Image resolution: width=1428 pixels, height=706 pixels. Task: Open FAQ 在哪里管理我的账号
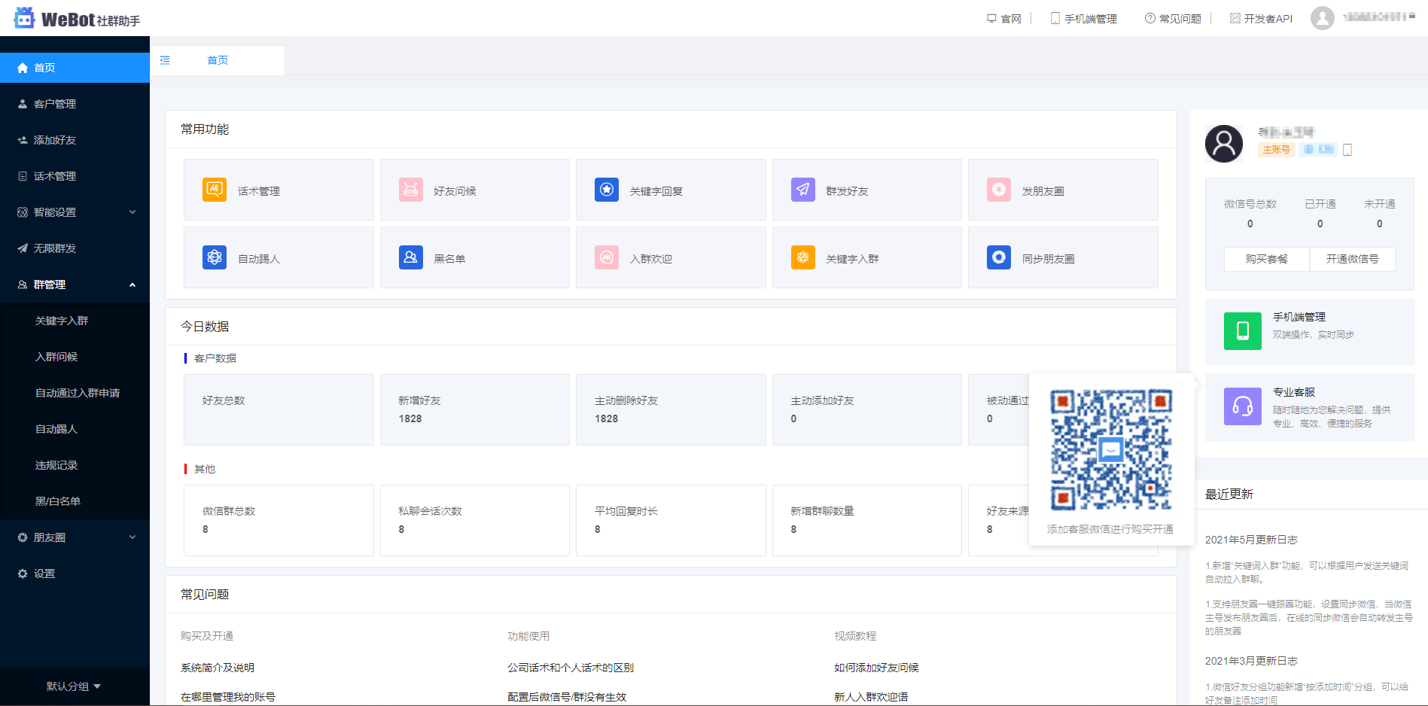228,697
